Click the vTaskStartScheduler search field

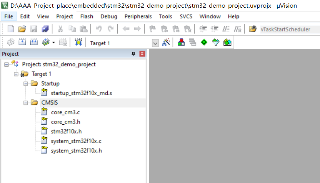[290, 29]
